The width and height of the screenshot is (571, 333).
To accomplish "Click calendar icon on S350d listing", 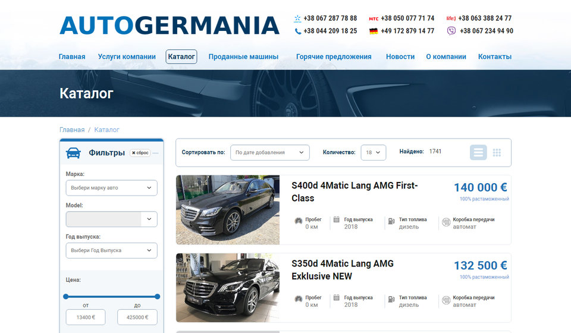I will [x=337, y=298].
